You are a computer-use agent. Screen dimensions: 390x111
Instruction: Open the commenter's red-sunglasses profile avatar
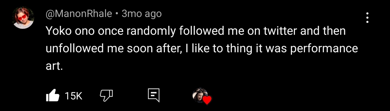(x=23, y=18)
